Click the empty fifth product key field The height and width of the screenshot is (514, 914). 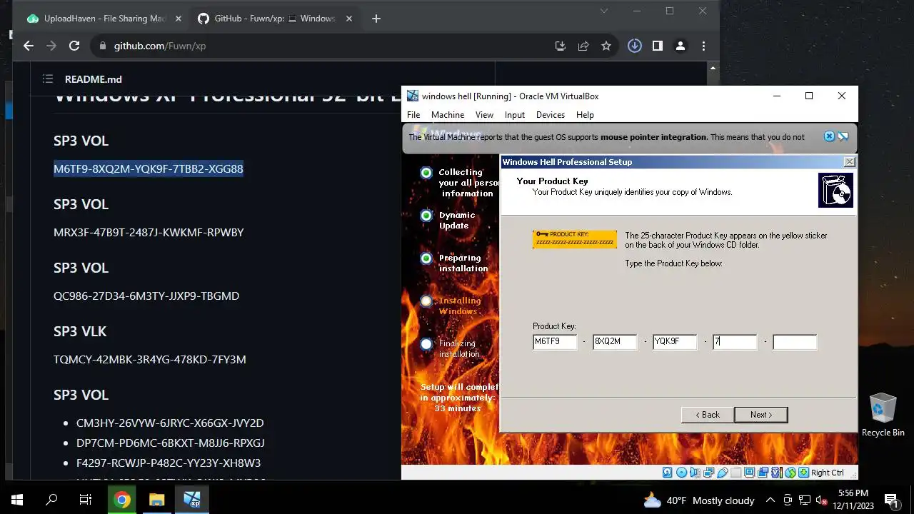(795, 342)
